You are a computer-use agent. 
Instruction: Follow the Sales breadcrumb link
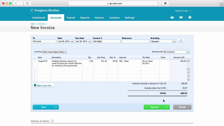(x=33, y=24)
